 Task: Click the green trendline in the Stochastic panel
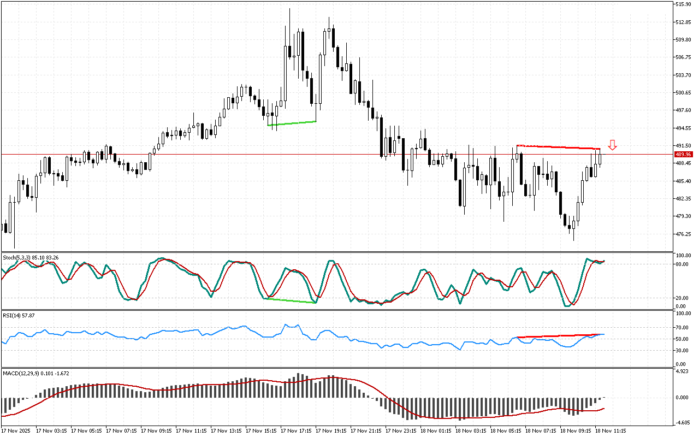coord(289,300)
